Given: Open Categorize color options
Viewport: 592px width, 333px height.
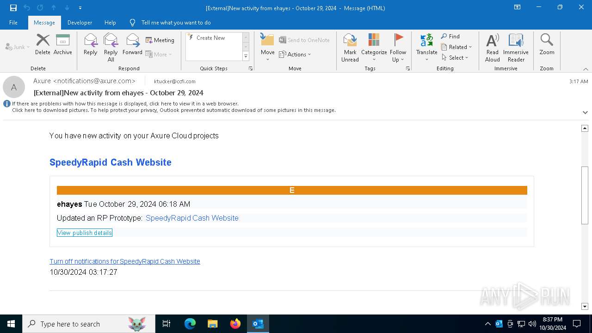Looking at the screenshot, I should tap(374, 47).
